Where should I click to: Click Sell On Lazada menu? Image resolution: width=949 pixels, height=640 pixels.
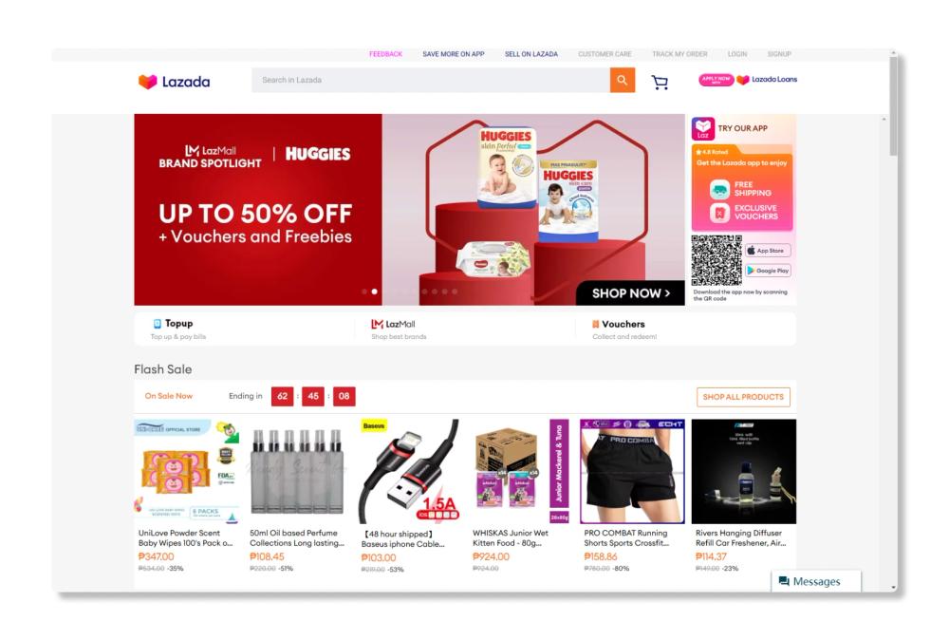531,54
